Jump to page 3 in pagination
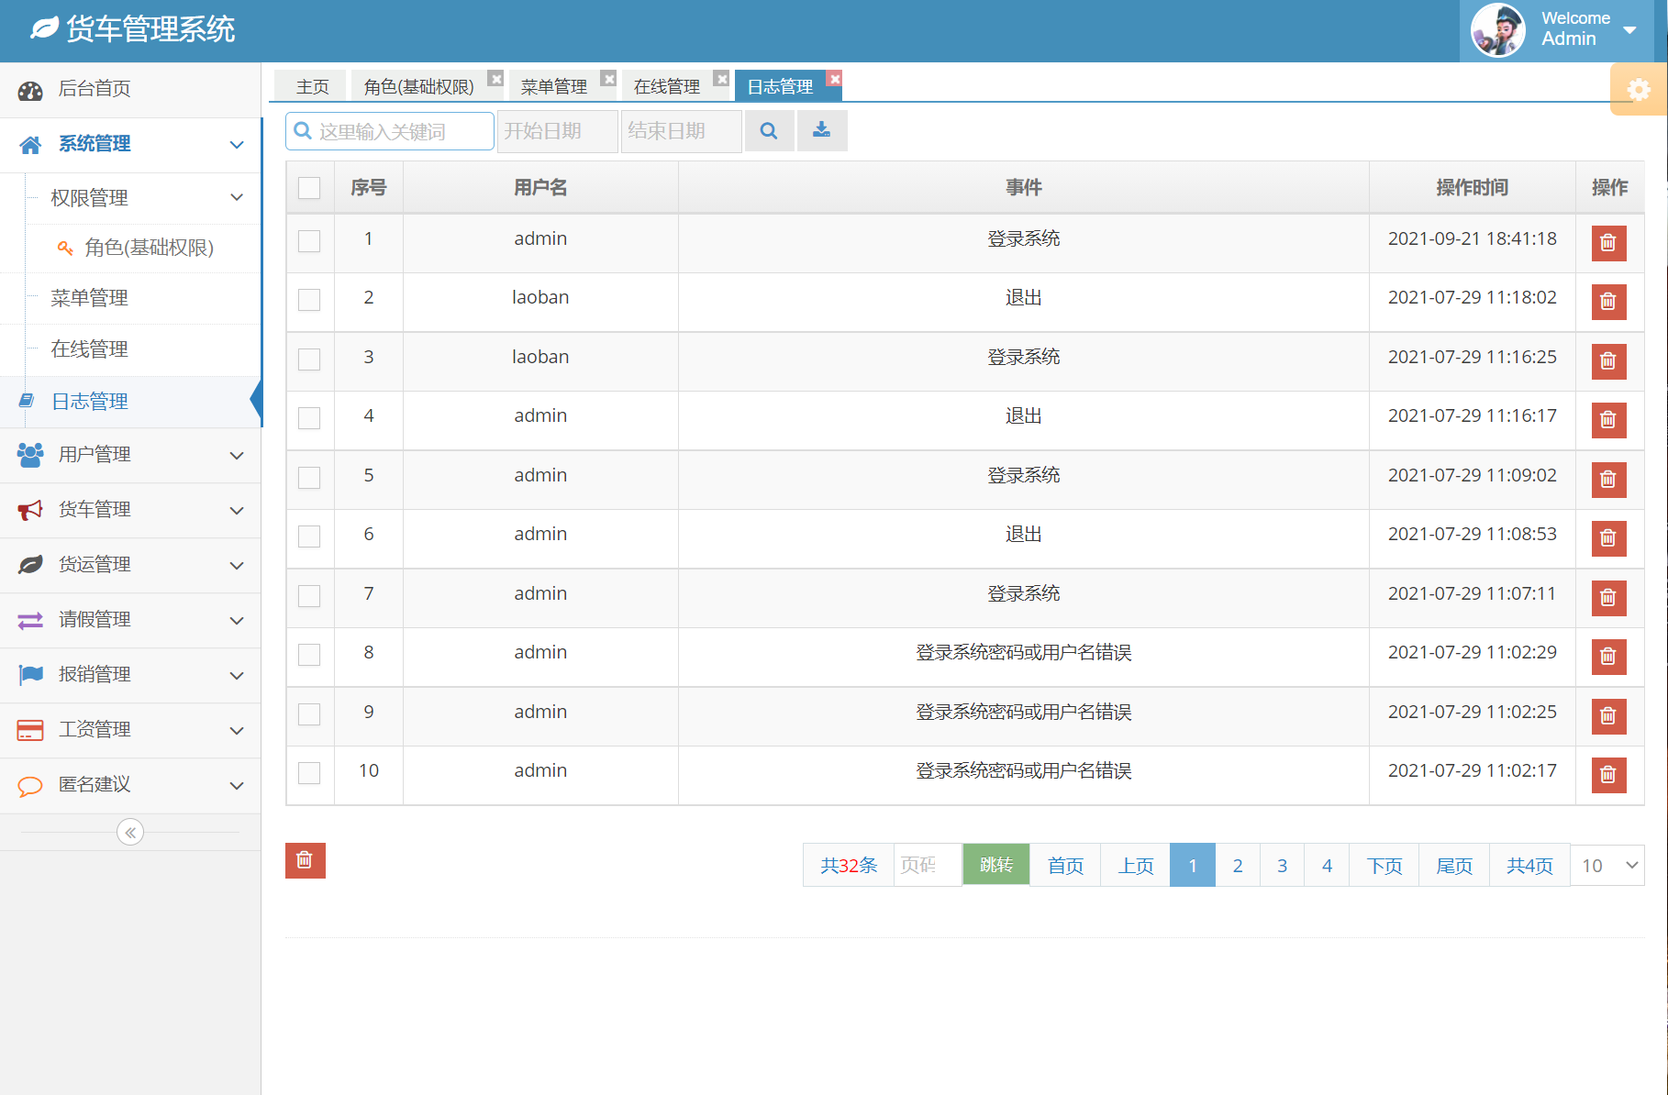The height and width of the screenshot is (1095, 1668). coord(1282,865)
